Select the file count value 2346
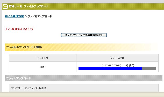This screenshot has width=164, height=97. [x=42, y=67]
